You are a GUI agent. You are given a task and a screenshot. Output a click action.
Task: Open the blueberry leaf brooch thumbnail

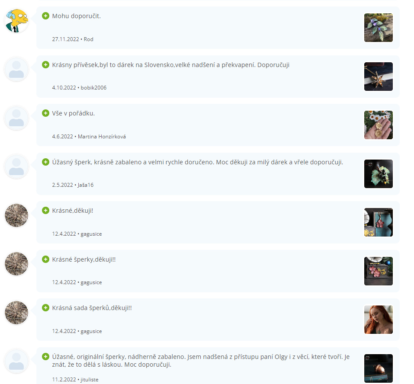pyautogui.click(x=379, y=28)
